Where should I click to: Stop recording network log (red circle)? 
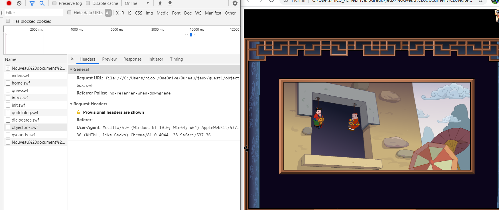point(9,3)
